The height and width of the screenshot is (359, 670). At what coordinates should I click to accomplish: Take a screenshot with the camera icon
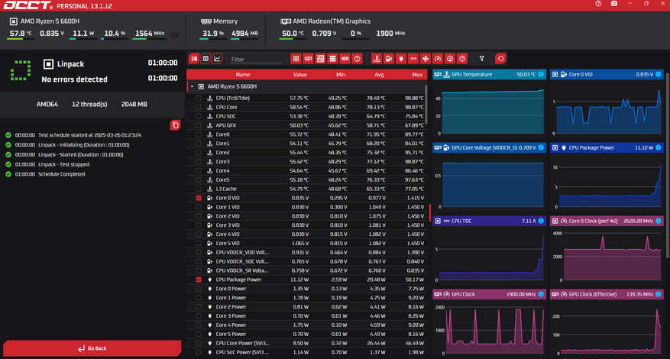[x=614, y=3]
